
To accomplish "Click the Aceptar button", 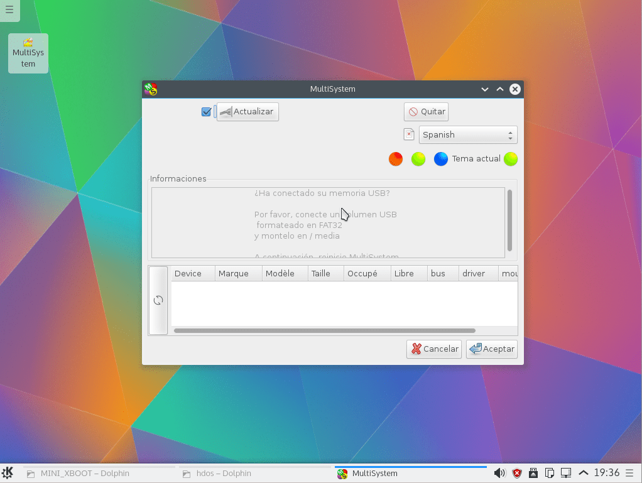I will [492, 349].
